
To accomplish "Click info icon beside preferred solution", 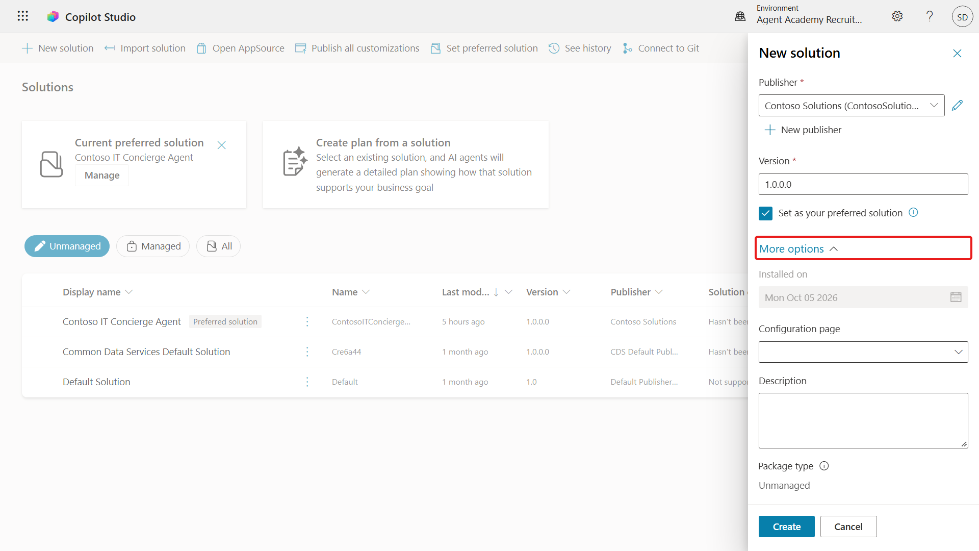I will [913, 212].
